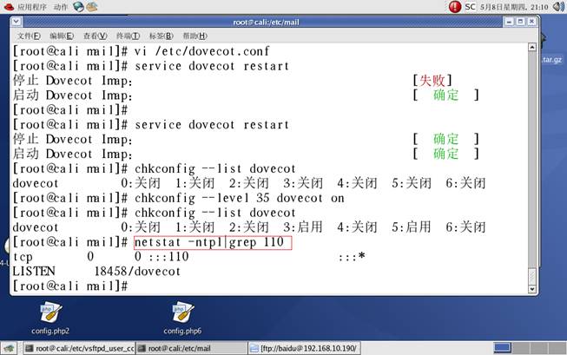Switch to ftp://baidu@192.168.10.190 taskbar window
Viewport: 567px width, 355px height.
coord(304,348)
